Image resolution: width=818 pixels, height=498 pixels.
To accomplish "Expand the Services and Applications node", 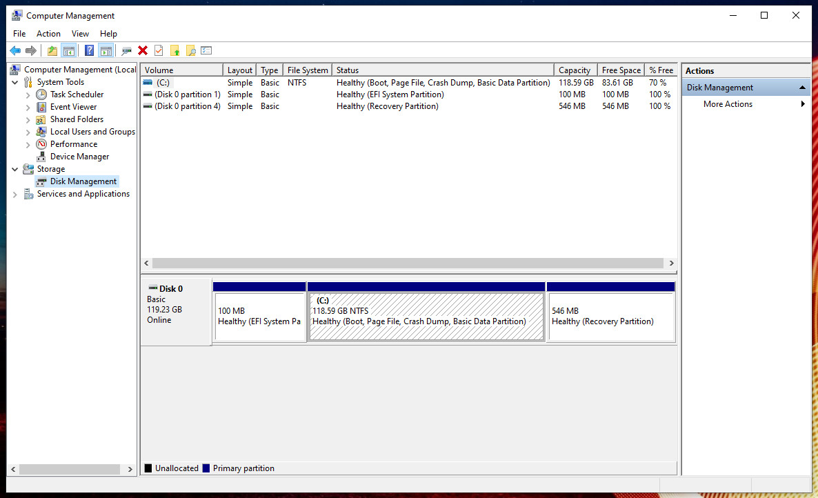I will [15, 195].
